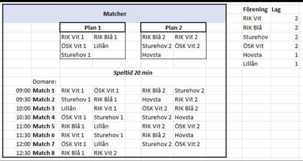Click 'Sturehov' in the Förening list
The height and width of the screenshot is (161, 303).
point(255,37)
